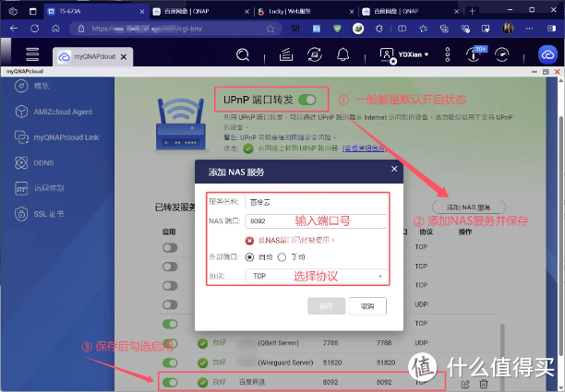Open the 访问控制 sidebar item
Screen dimensions: 565x392
click(40, 188)
